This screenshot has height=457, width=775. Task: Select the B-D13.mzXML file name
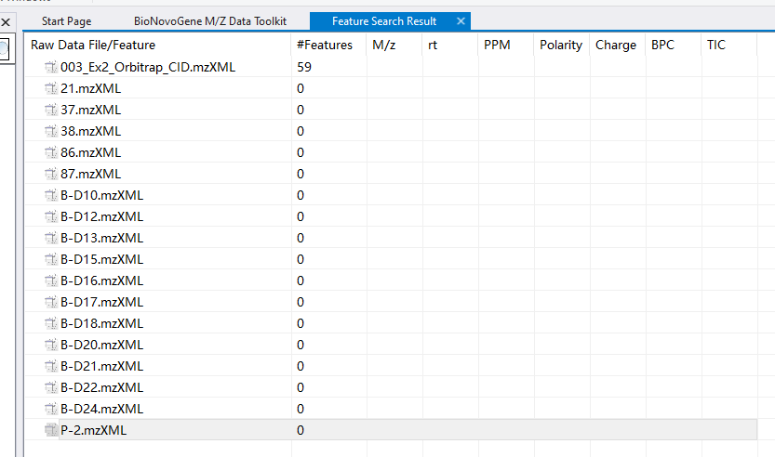point(101,238)
